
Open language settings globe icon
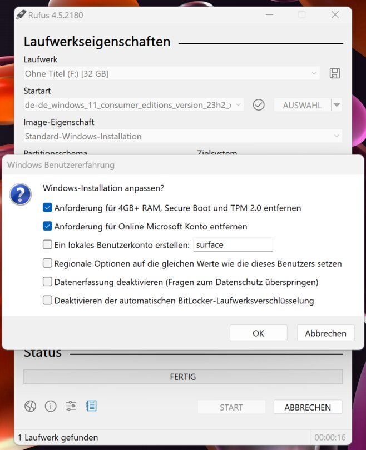(30, 406)
